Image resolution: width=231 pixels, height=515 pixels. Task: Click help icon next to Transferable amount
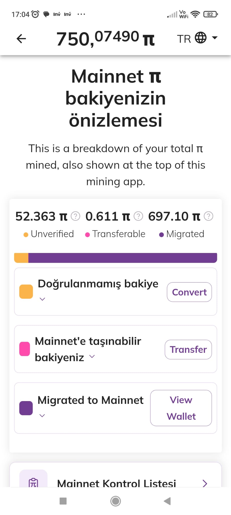pyautogui.click(x=138, y=216)
